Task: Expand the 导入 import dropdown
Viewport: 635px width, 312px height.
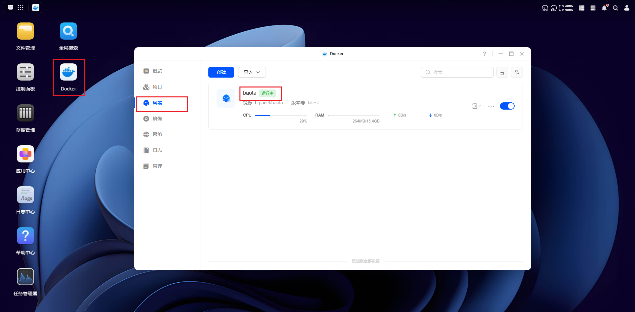Action: pyautogui.click(x=252, y=72)
